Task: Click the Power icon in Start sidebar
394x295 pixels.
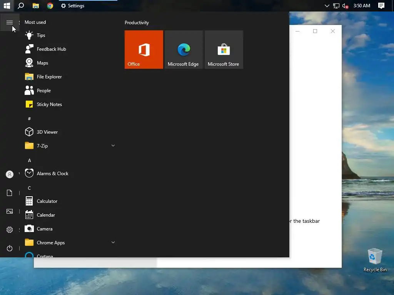Action: pyautogui.click(x=10, y=248)
